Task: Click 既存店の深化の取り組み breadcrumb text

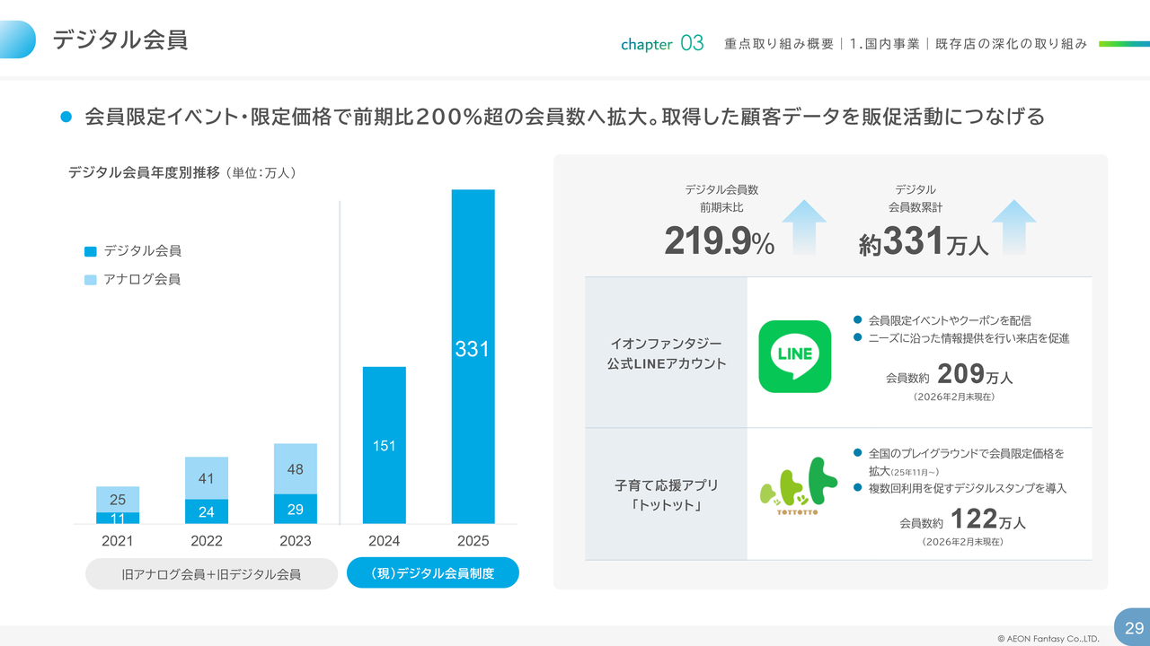Action: (1011, 44)
